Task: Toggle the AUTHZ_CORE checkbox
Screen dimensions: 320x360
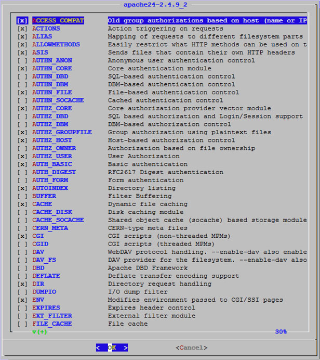Action: (x=22, y=108)
